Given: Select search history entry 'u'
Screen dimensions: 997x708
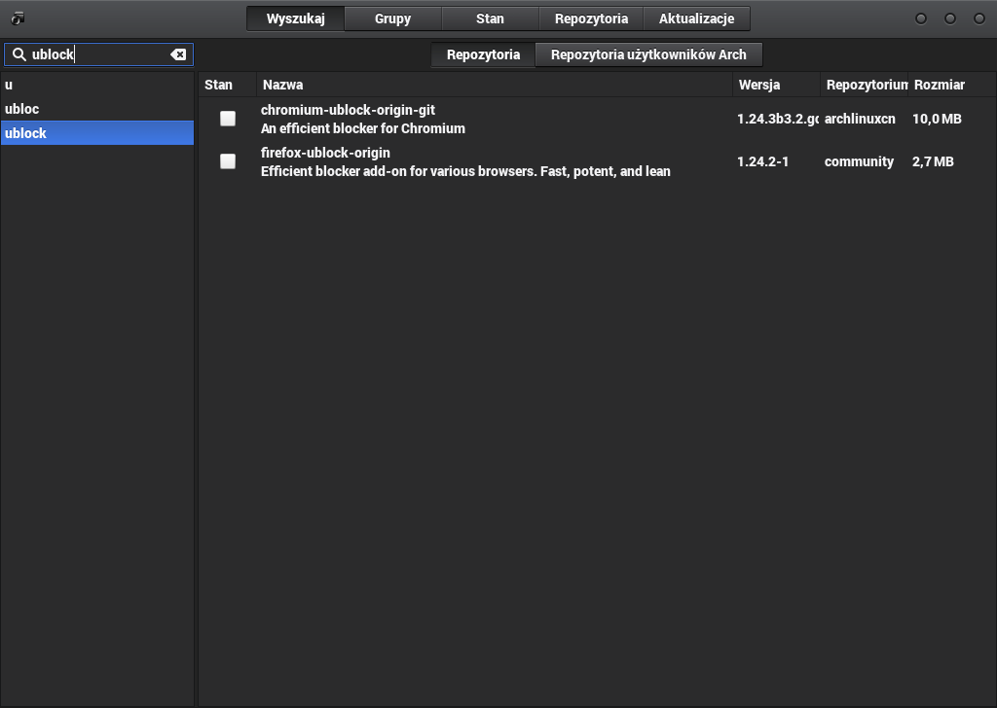Looking at the screenshot, I should 97,85.
